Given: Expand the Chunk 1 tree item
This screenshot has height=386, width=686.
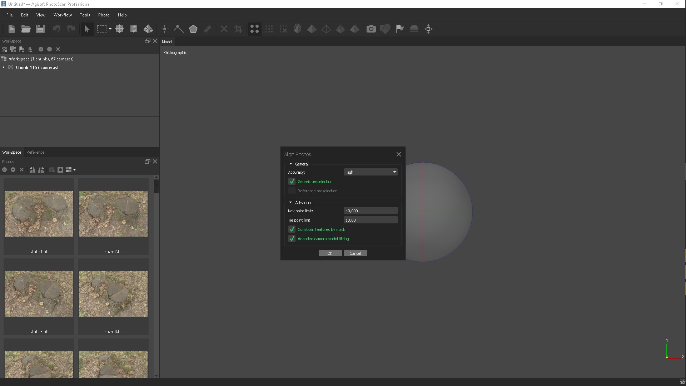Looking at the screenshot, I should pos(4,68).
